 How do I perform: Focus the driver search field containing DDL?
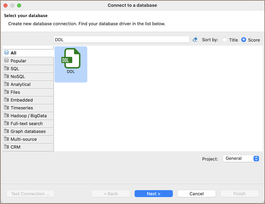pos(121,40)
